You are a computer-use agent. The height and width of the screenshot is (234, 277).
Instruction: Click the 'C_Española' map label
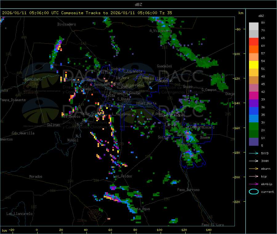(133, 71)
